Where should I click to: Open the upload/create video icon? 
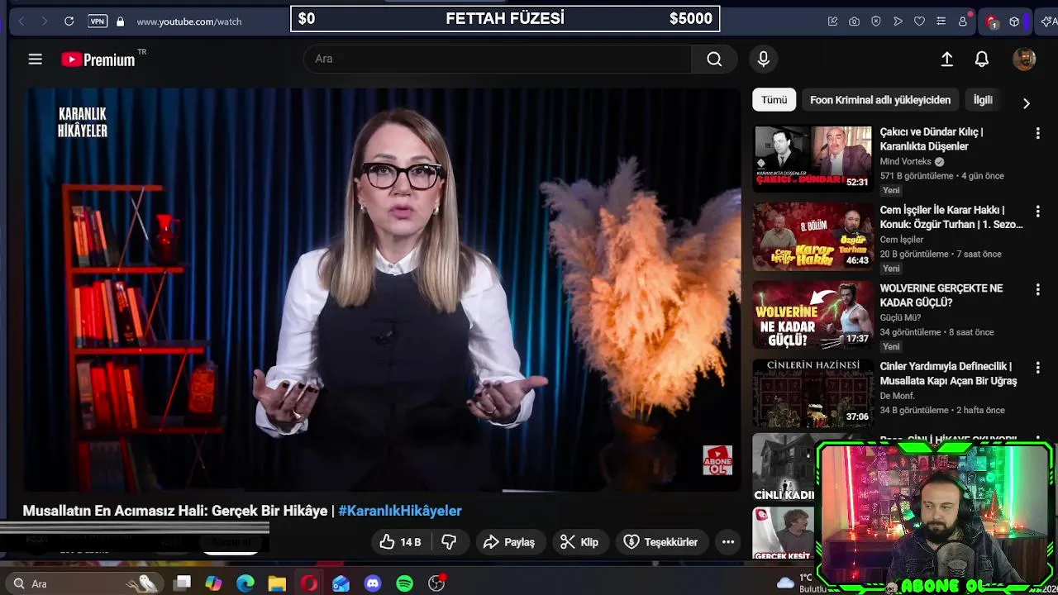[947, 59]
